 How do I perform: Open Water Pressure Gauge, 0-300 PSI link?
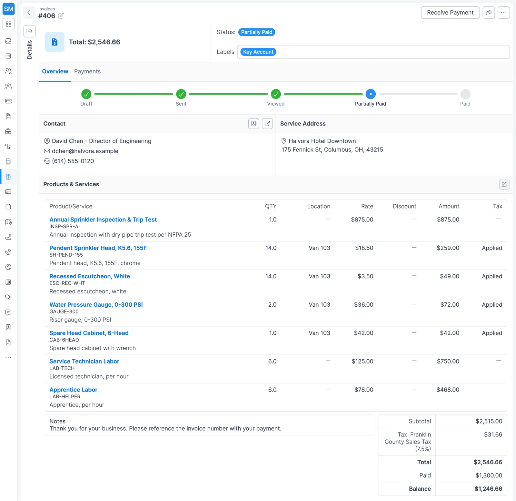[x=96, y=305]
